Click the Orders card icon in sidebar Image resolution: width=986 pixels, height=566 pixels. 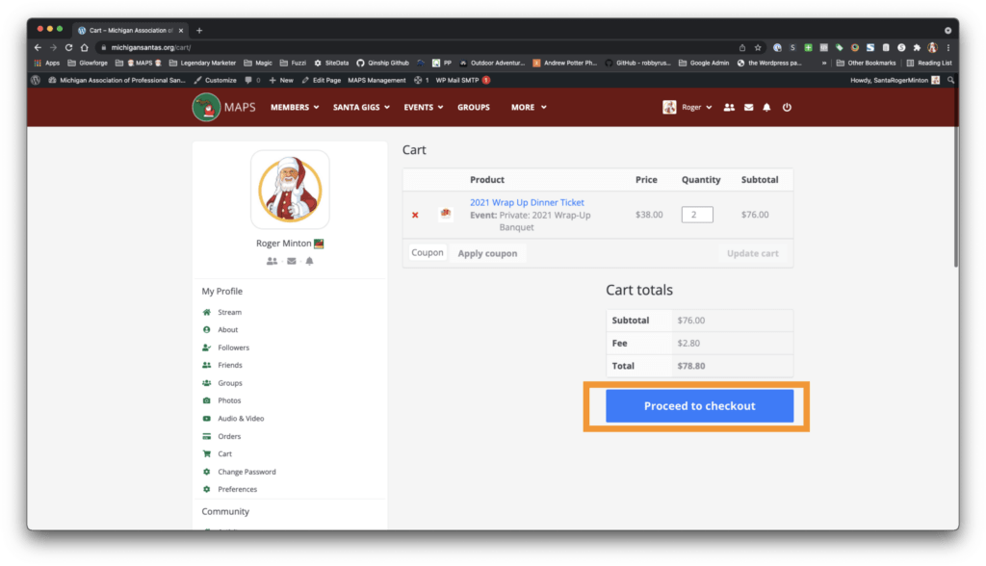tap(206, 436)
